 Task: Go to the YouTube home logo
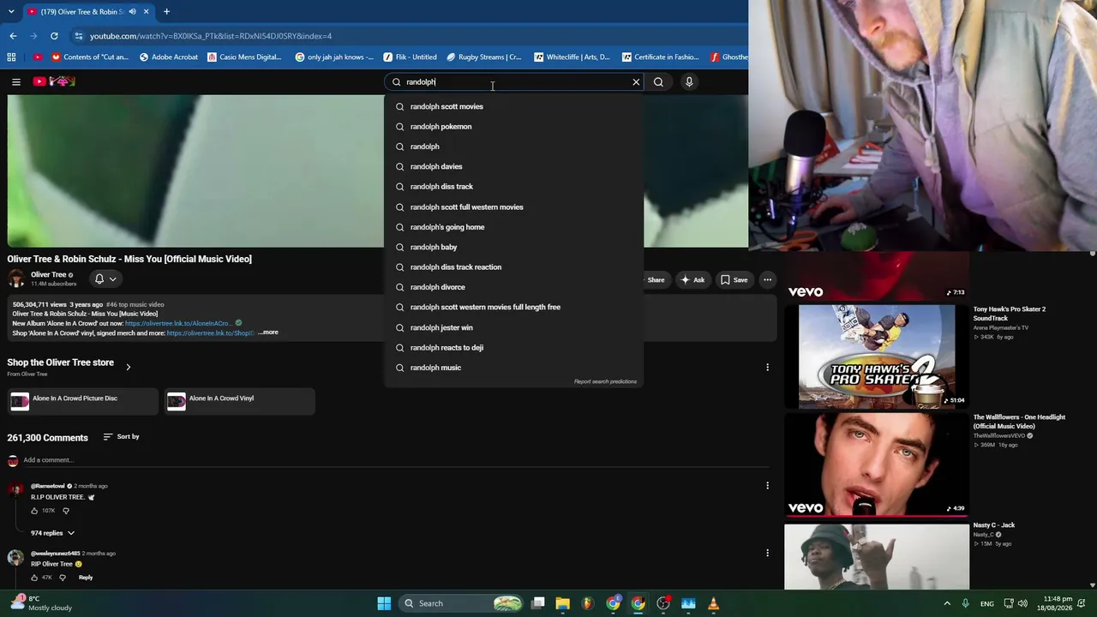[x=54, y=81]
